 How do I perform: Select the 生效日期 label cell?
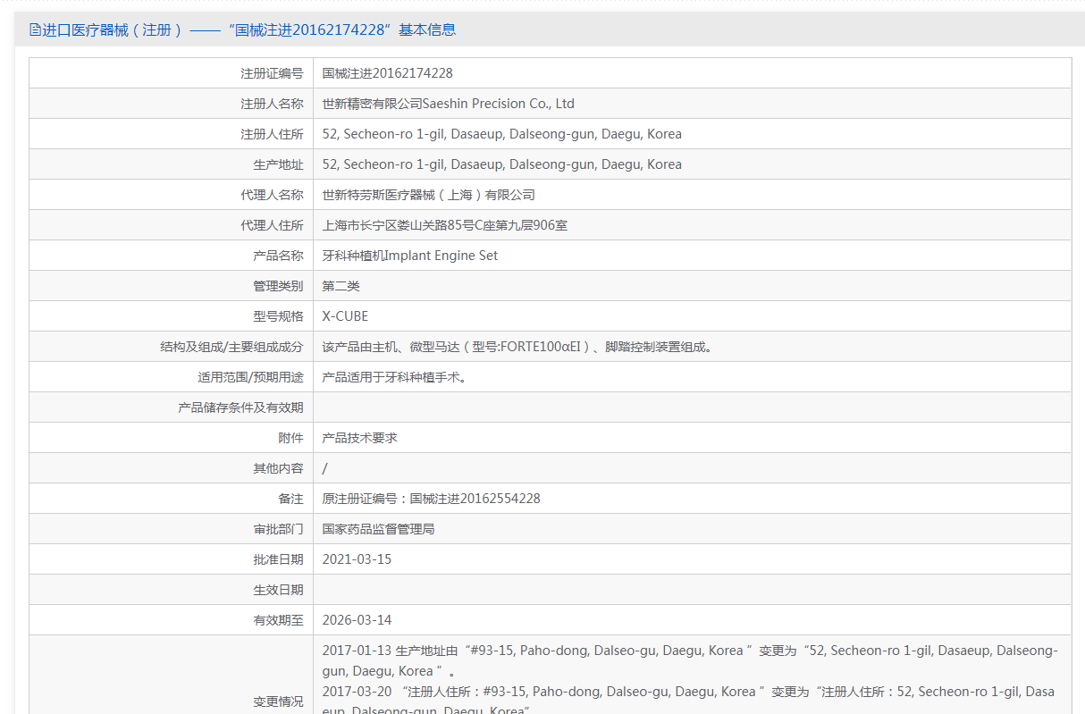coord(171,590)
